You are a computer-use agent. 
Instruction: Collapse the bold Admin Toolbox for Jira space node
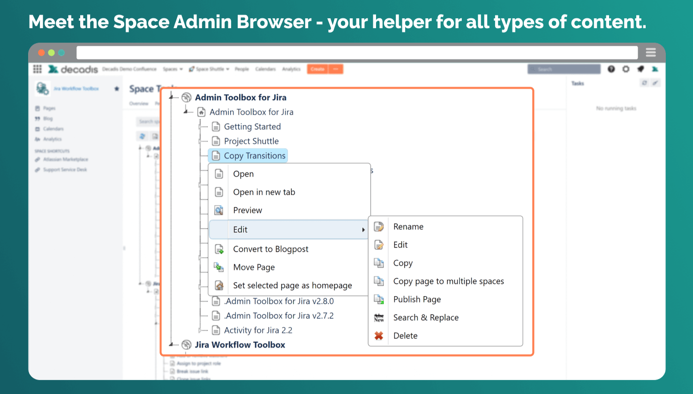tap(172, 97)
